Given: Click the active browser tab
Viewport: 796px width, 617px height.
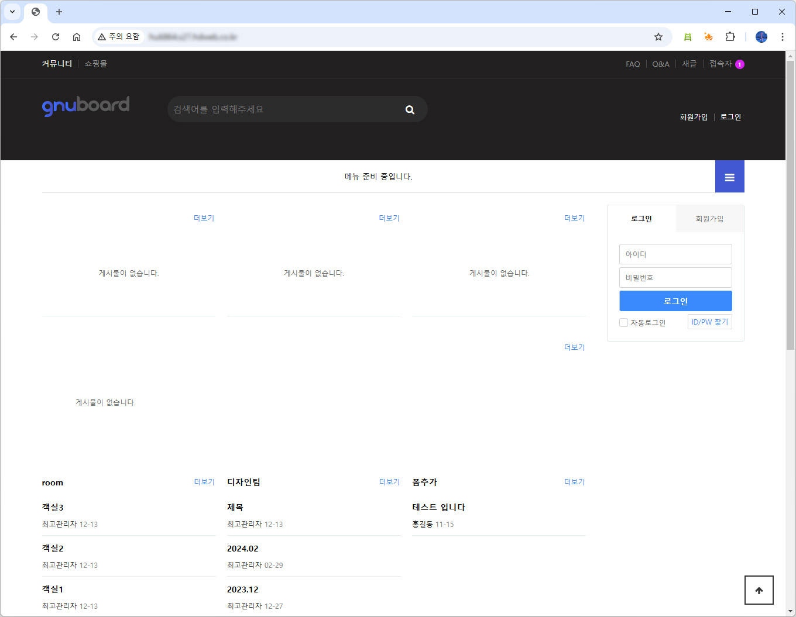Looking at the screenshot, I should pyautogui.click(x=36, y=12).
